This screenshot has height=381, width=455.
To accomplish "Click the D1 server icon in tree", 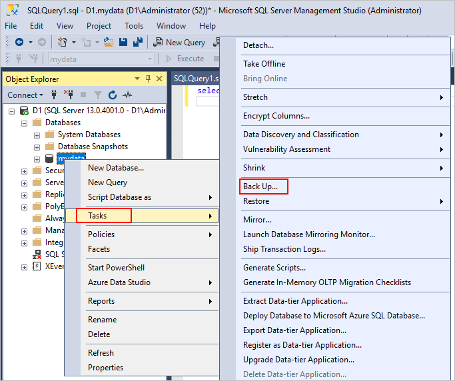I will [x=24, y=111].
